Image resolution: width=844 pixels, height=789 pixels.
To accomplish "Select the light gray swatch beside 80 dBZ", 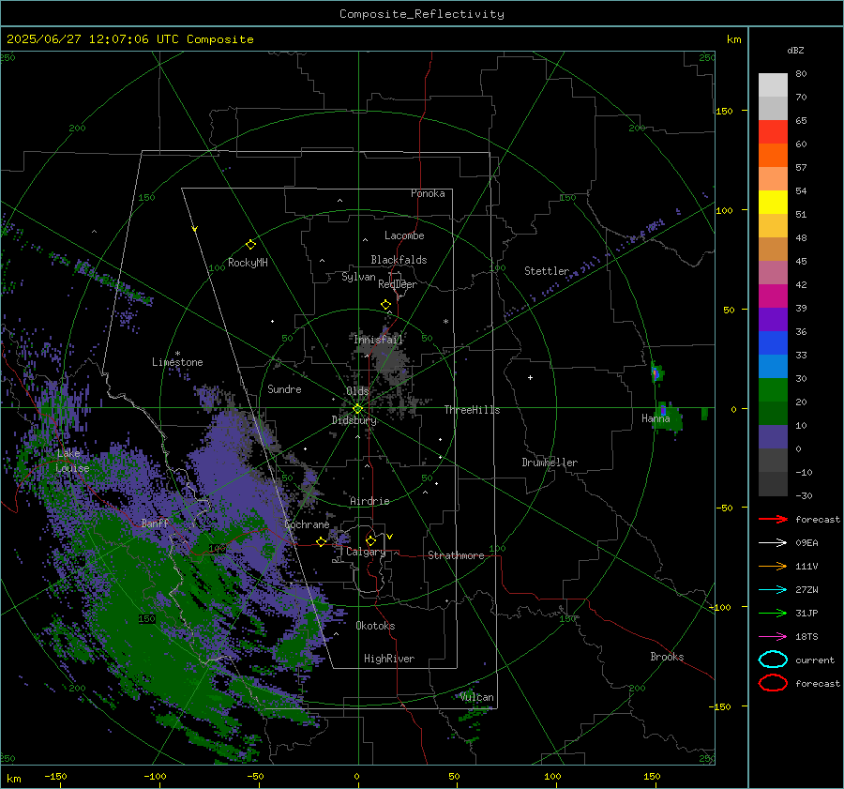I will tap(773, 85).
